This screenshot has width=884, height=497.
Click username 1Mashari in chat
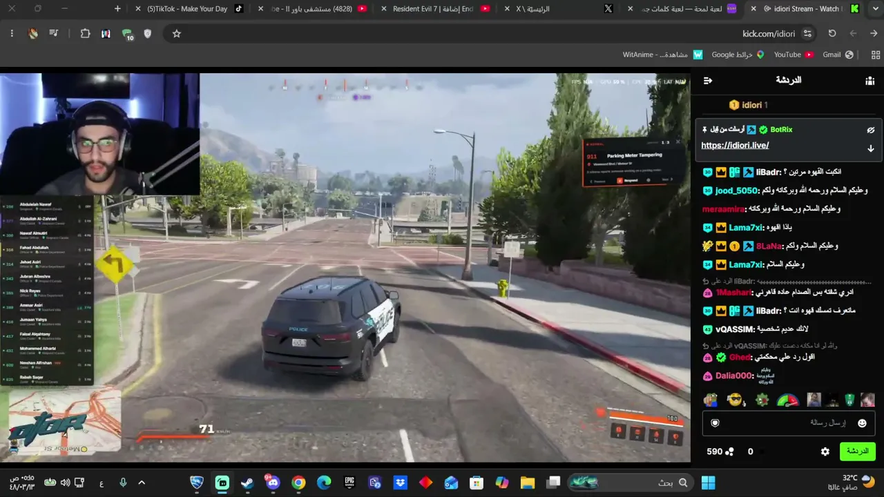(733, 293)
